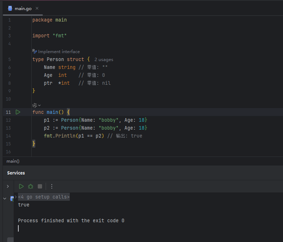Stop the process with the square Stop button
Image resolution: width=283 pixels, height=242 pixels.
(40, 186)
